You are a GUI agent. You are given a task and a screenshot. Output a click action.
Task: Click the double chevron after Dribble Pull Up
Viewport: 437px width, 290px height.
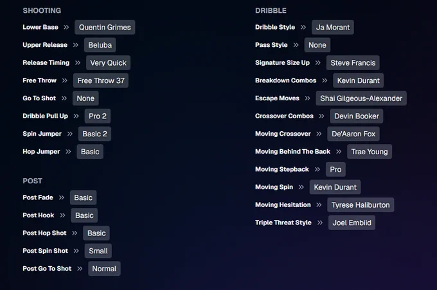click(x=76, y=116)
